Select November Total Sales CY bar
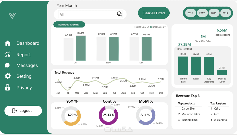 (x=114, y=49)
